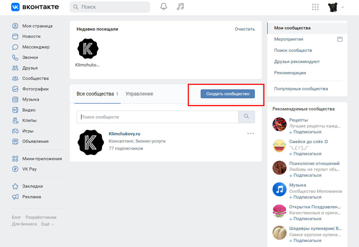Viewport: 359px width, 247px height.
Task: Click the profile avatar in header
Action: (333, 7)
